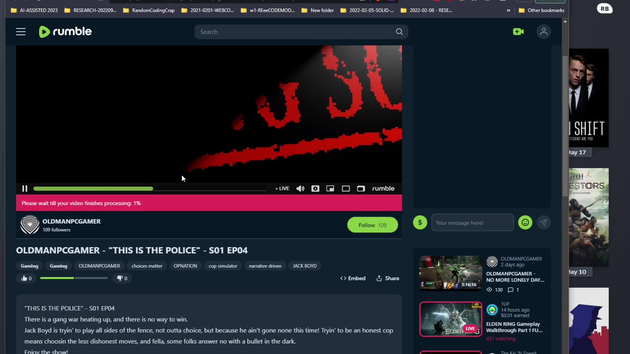
Task: Click the RB profile badge
Action: click(x=604, y=8)
